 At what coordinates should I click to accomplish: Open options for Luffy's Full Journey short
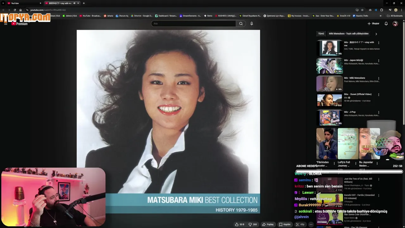356,164
